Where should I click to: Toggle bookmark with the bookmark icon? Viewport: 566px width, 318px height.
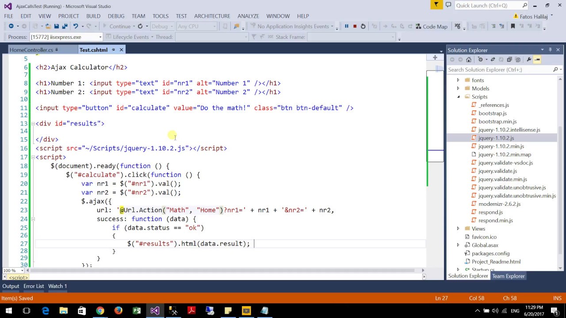pyautogui.click(x=513, y=26)
